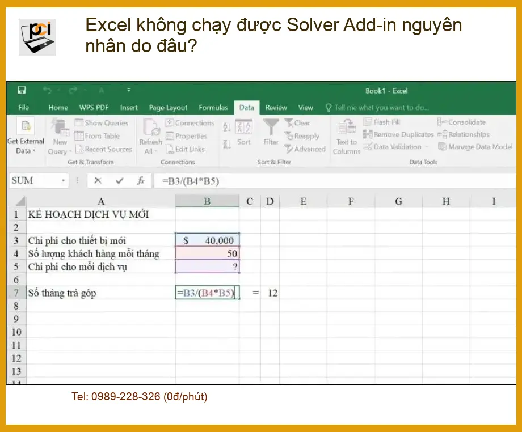The image size is (522, 432).
Task: Click cell D7 containing 12
Action: click(270, 293)
